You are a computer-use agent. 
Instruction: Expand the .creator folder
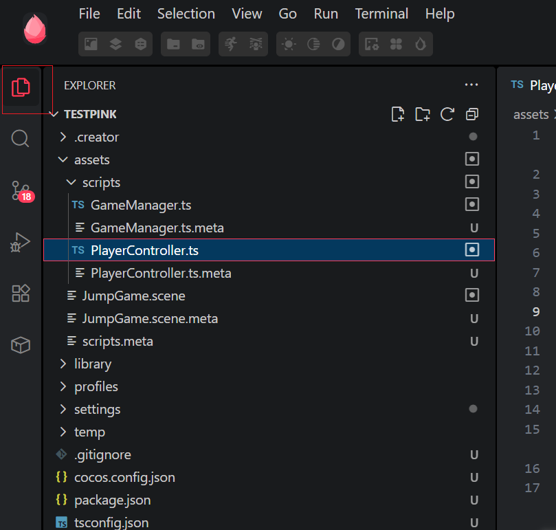coord(96,137)
